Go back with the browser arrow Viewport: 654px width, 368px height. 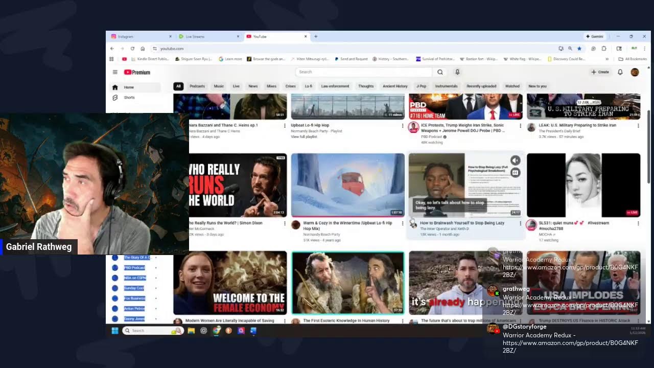coord(112,49)
